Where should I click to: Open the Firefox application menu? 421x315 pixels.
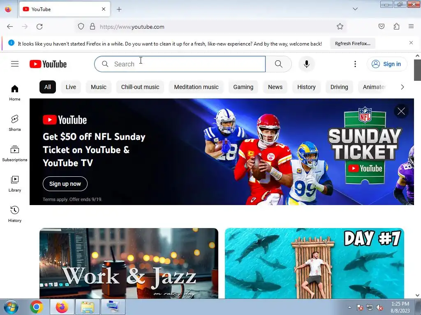[411, 26]
